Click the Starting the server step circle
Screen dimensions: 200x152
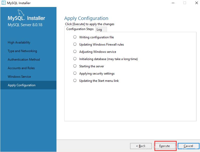(x=75, y=66)
